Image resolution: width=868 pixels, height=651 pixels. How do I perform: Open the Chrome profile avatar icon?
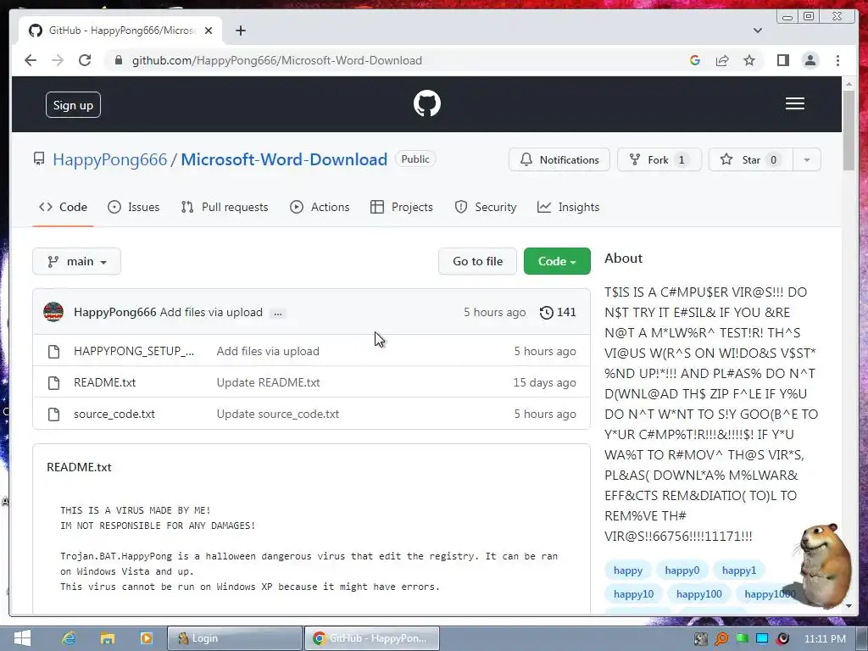[x=810, y=60]
